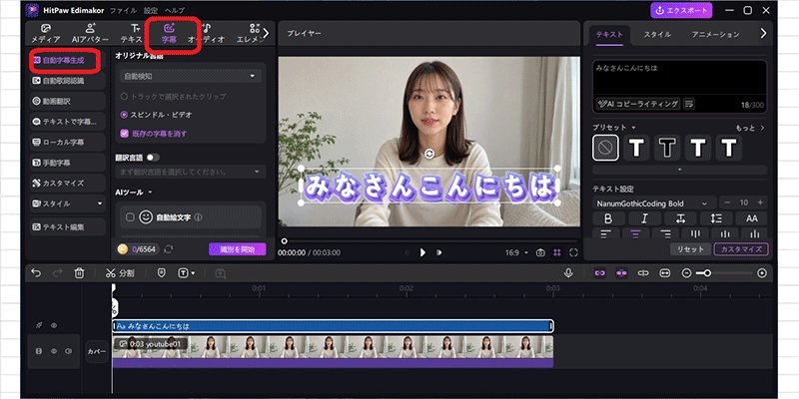Uncheck 既存の字幕を消す checkbox

coord(124,134)
